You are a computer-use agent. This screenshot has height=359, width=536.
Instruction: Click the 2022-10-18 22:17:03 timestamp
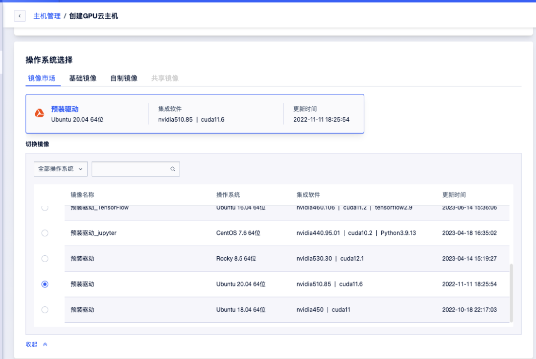[x=469, y=310]
